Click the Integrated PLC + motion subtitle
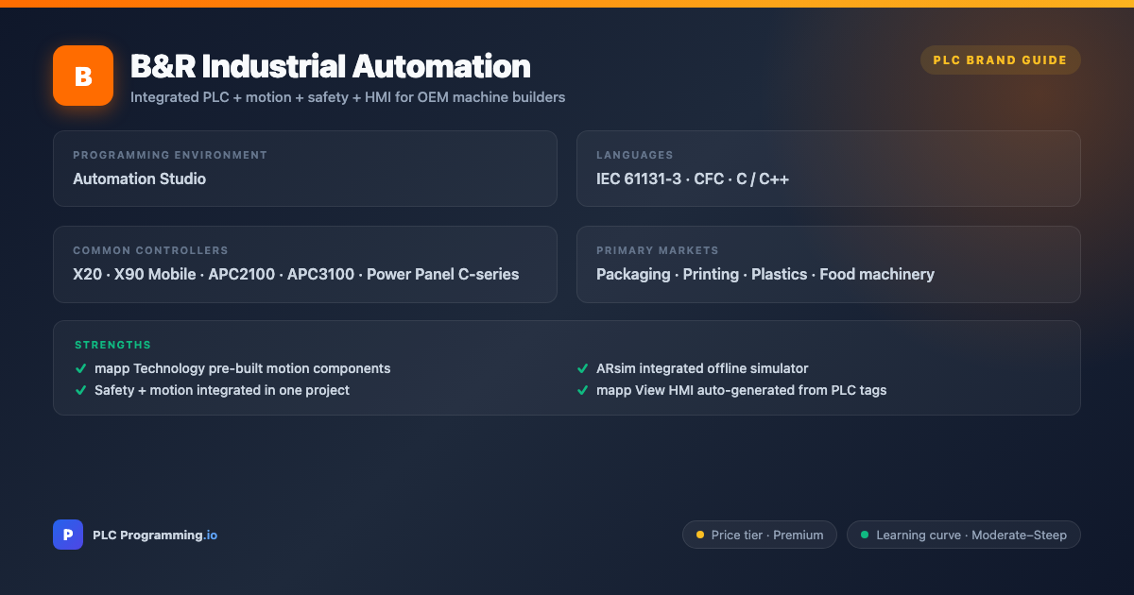 (348, 96)
